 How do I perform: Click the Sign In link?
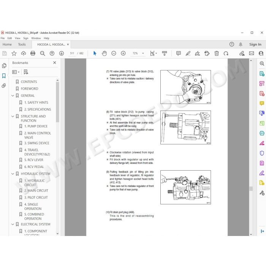point(255,44)
